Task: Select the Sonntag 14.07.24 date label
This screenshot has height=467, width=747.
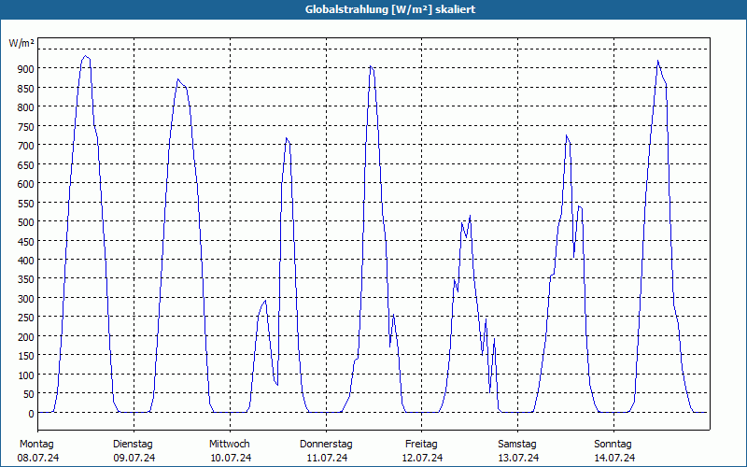Action: point(614,451)
